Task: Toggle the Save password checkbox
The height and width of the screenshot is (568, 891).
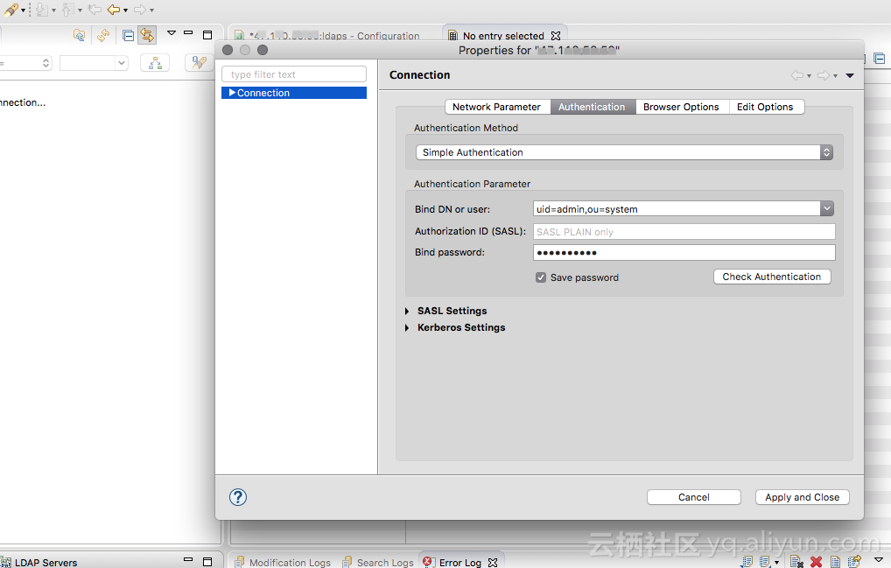Action: click(x=541, y=277)
